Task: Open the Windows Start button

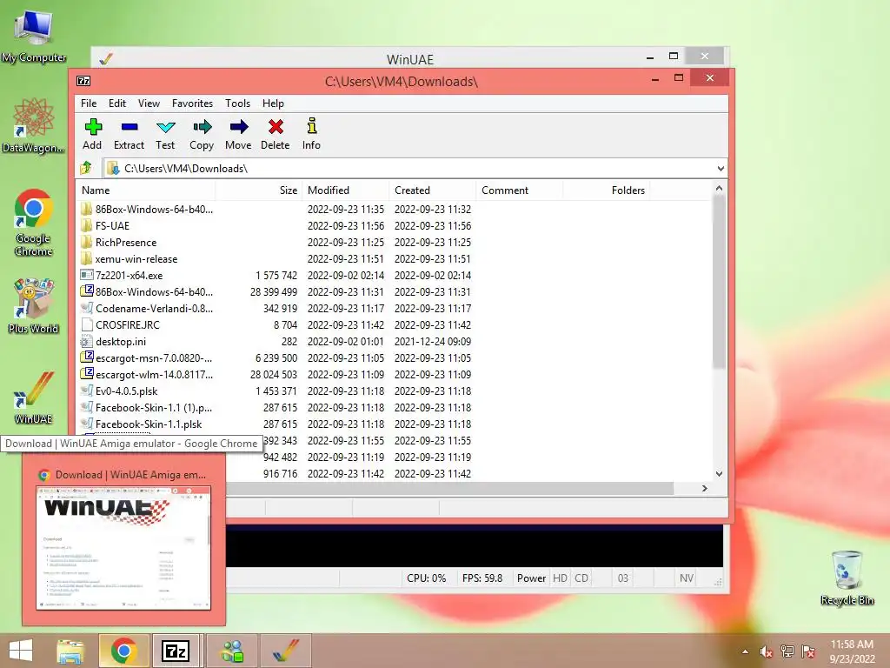Action: click(21, 651)
